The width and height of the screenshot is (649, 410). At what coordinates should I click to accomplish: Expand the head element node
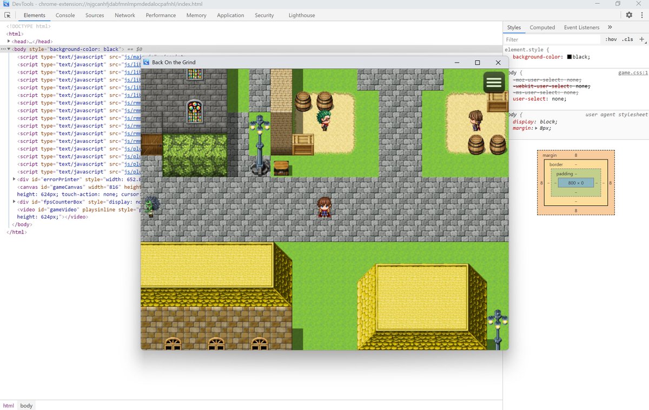9,41
